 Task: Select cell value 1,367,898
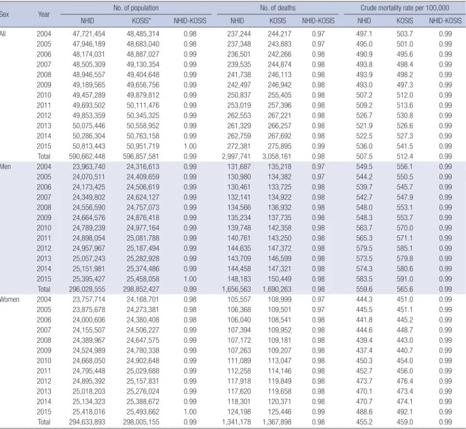(x=277, y=422)
